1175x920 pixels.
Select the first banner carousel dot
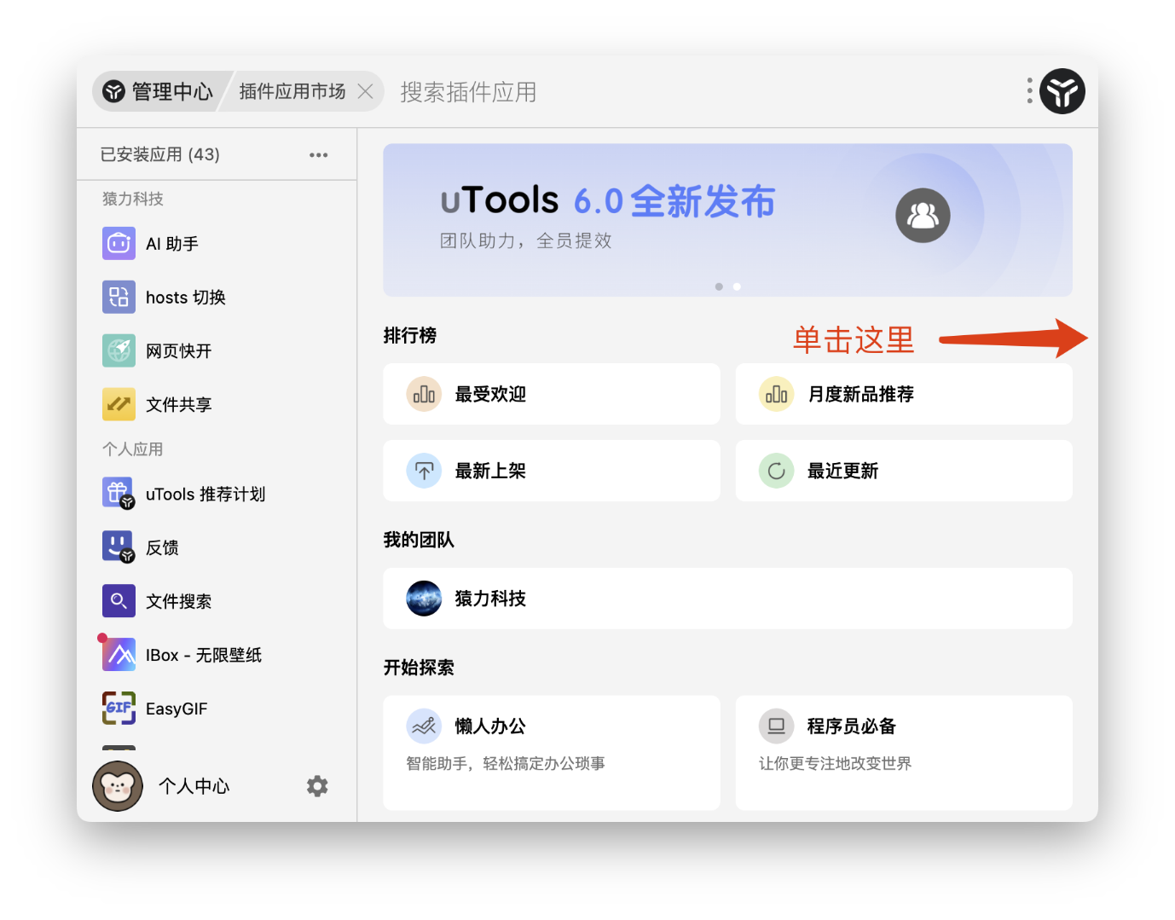[719, 286]
